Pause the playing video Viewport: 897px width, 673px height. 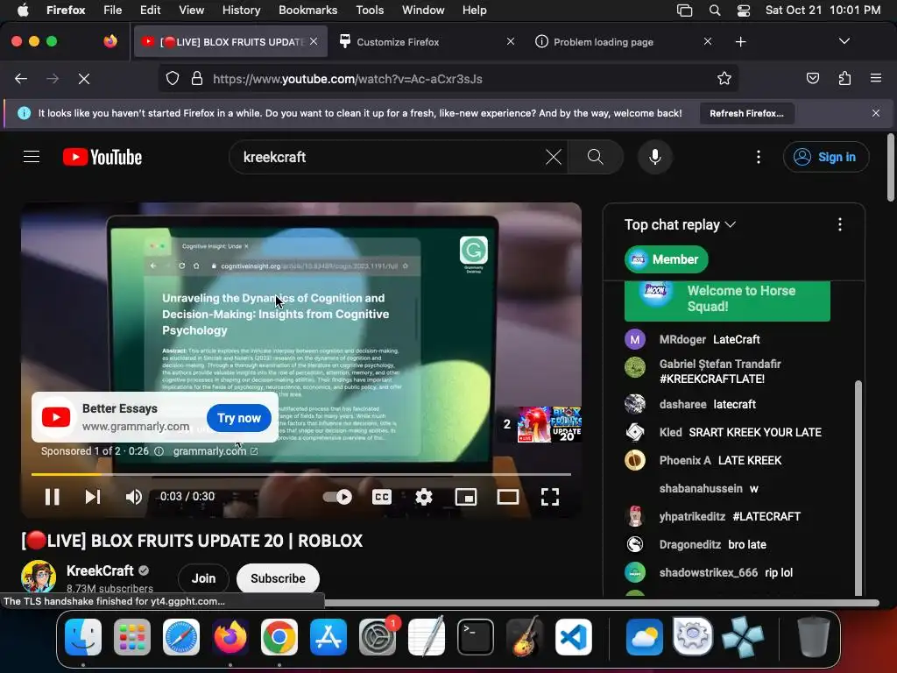pos(52,497)
